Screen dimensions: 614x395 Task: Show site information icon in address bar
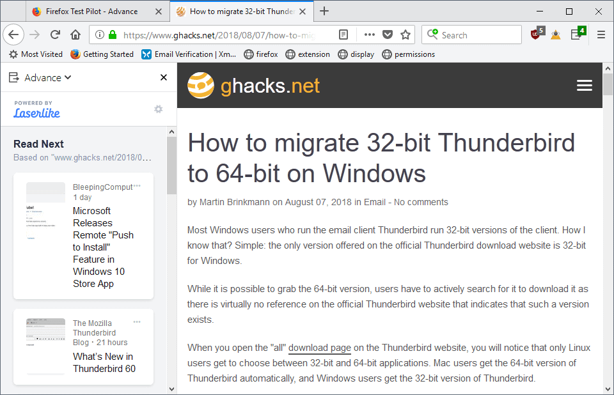pyautogui.click(x=100, y=35)
